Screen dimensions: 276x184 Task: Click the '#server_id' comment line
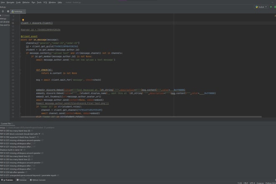[x=41, y=30]
